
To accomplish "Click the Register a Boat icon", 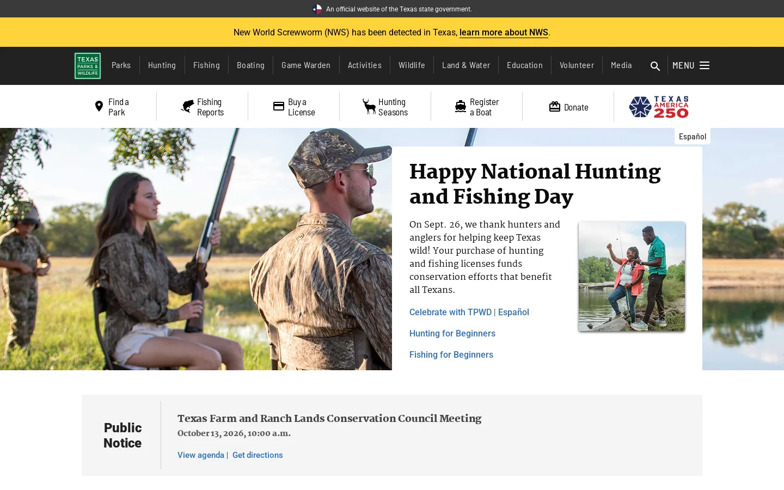I will 461,106.
